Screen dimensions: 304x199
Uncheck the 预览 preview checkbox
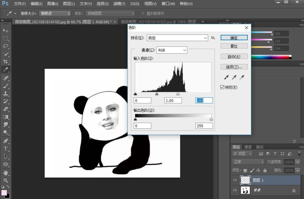(222, 87)
